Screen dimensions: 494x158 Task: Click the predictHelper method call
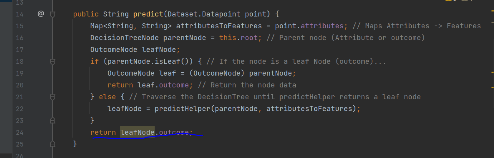183,109
